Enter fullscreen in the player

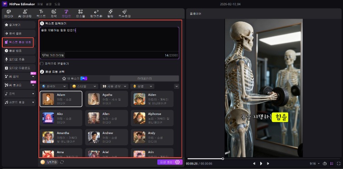pyautogui.click(x=338, y=164)
